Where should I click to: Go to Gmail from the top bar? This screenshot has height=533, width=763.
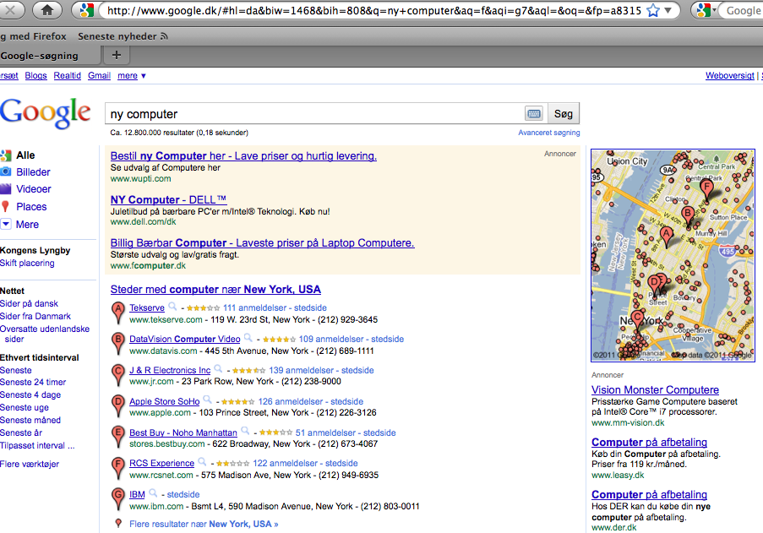pyautogui.click(x=99, y=75)
